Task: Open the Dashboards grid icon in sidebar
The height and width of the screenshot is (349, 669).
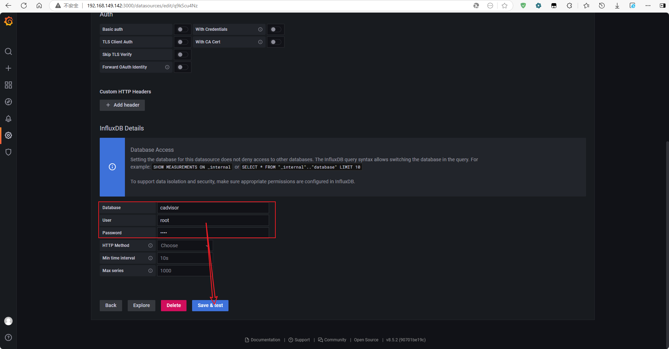Action: pos(8,85)
